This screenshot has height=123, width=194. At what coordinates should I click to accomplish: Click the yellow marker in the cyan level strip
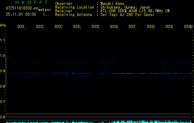point(139,121)
